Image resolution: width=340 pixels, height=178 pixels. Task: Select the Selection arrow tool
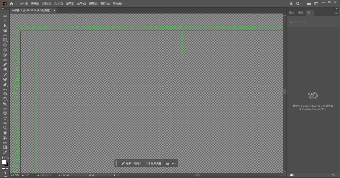point(5,21)
